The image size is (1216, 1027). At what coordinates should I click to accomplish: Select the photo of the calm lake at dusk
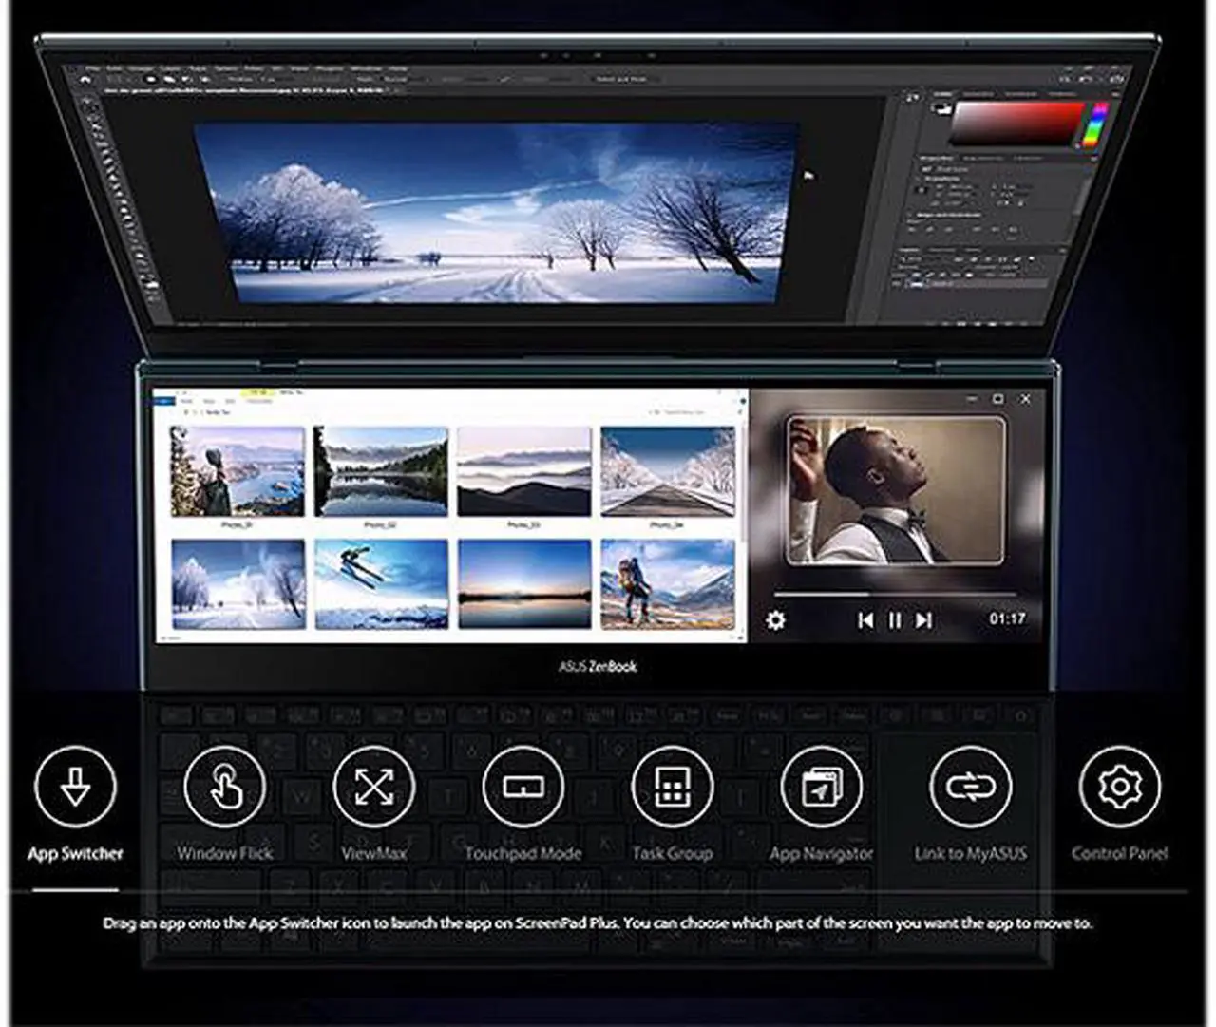click(524, 584)
